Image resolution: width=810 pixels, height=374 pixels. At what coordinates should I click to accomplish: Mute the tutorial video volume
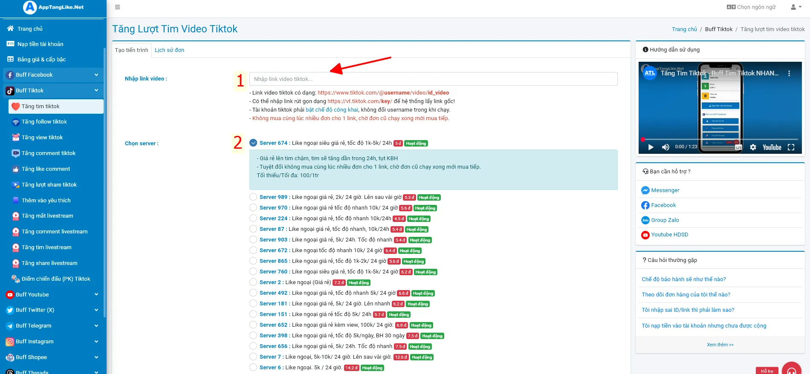click(665, 147)
